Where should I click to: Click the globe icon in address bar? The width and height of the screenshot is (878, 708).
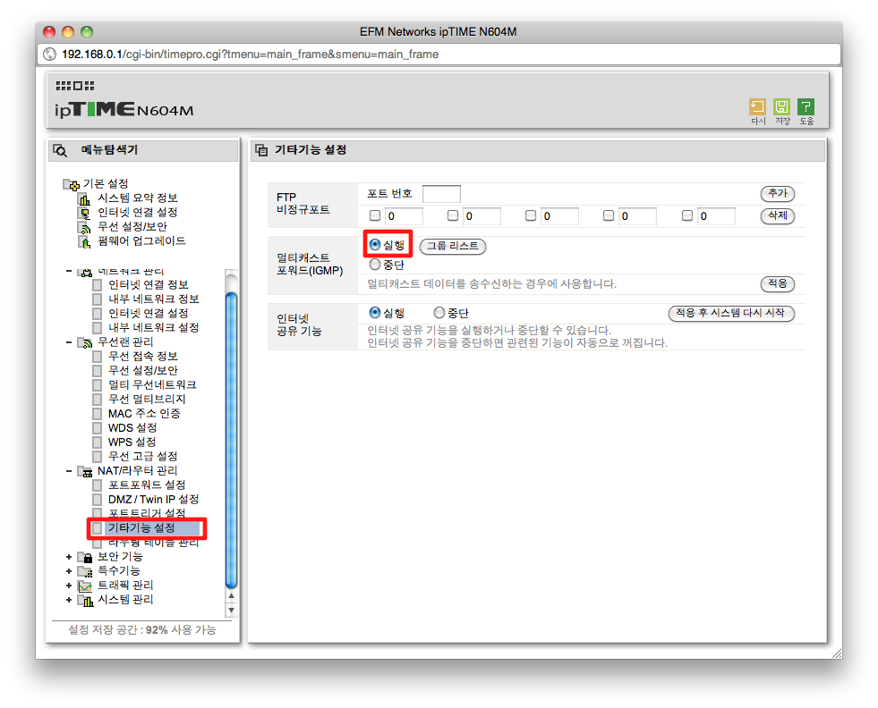point(50,55)
